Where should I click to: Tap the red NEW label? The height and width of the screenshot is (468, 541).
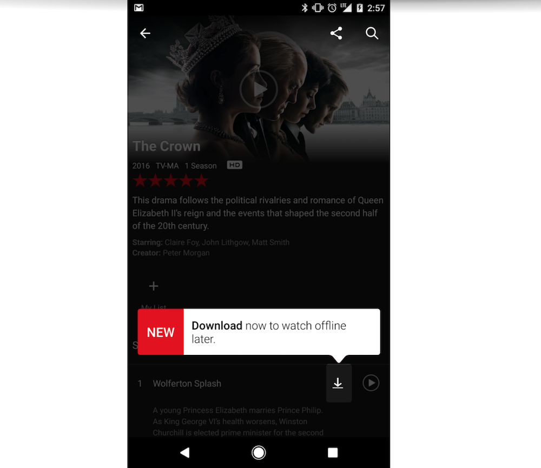pos(161,332)
